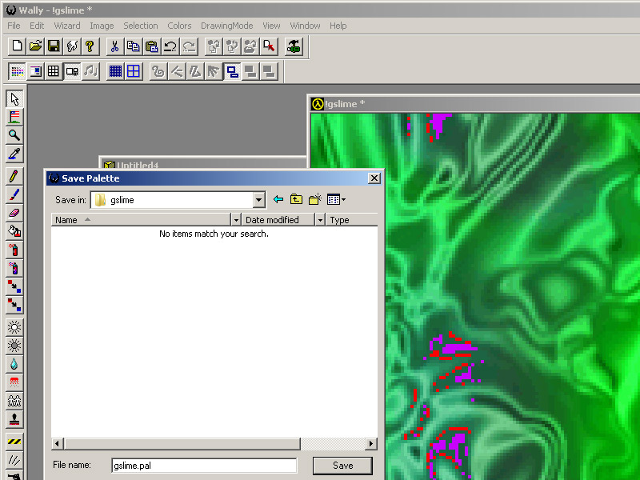This screenshot has width=640, height=480.
Task: Click the Paste clipboard icon
Action: tap(151, 46)
